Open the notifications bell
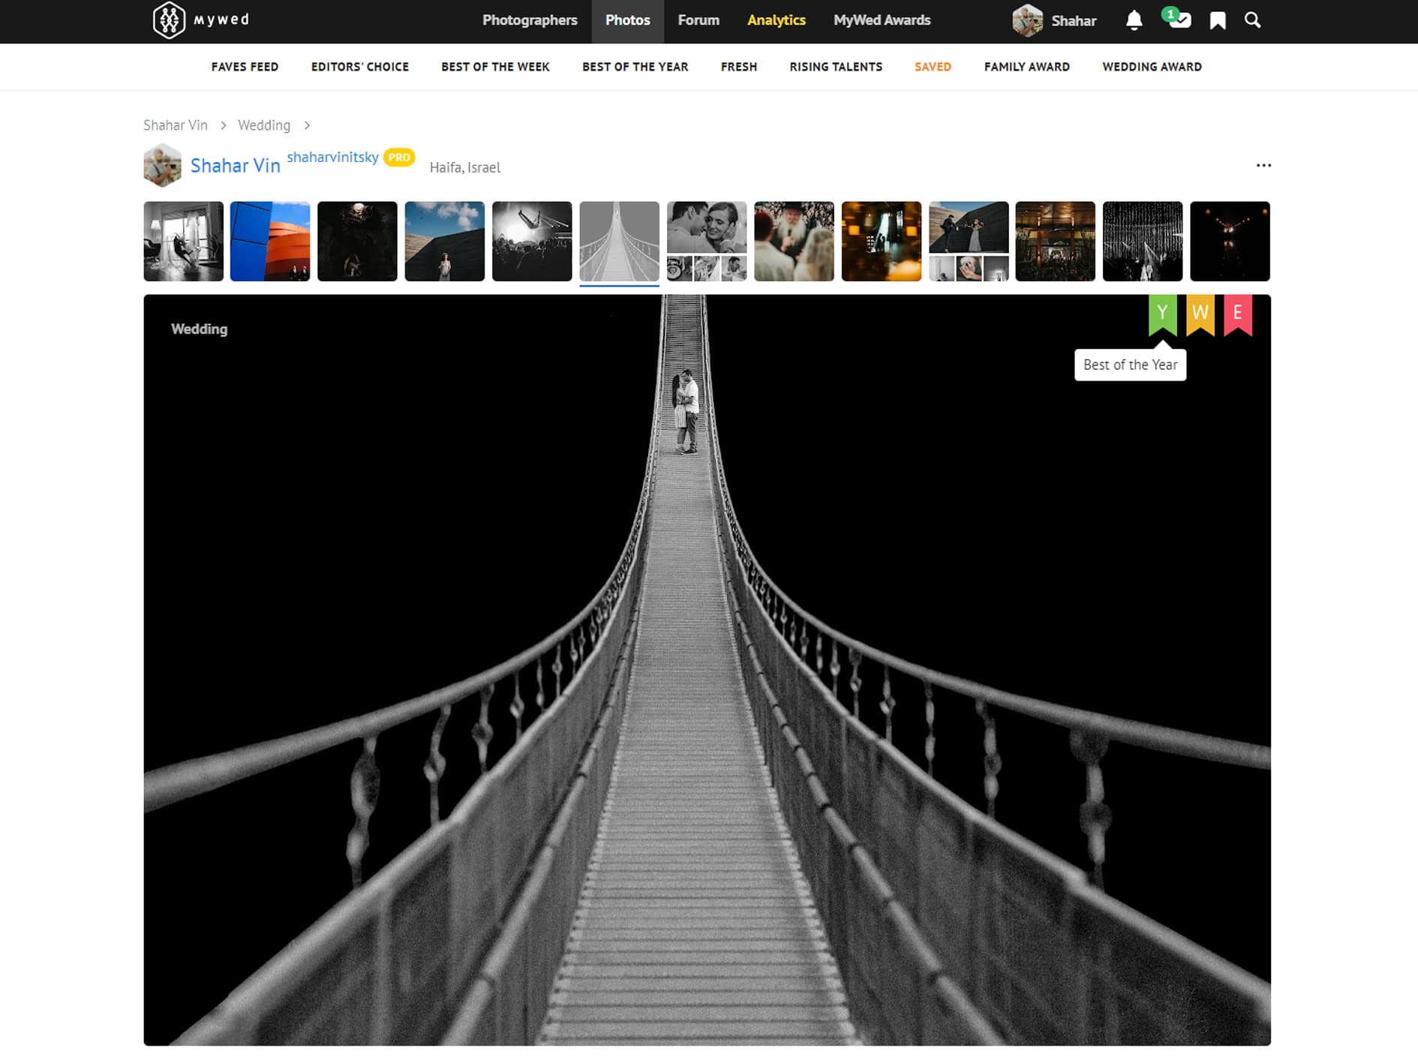This screenshot has width=1418, height=1063. coord(1134,20)
